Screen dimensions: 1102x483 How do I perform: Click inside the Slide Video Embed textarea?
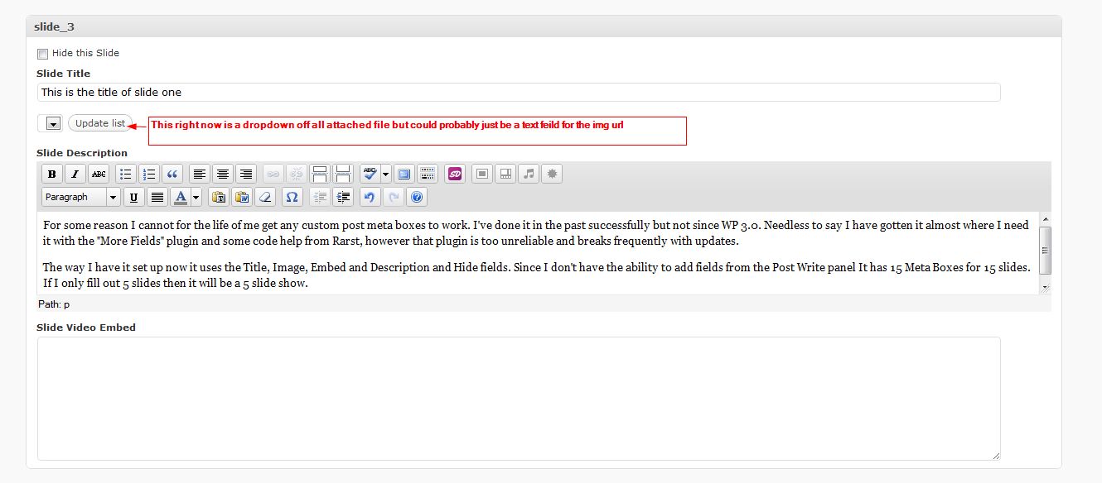pyautogui.click(x=519, y=399)
